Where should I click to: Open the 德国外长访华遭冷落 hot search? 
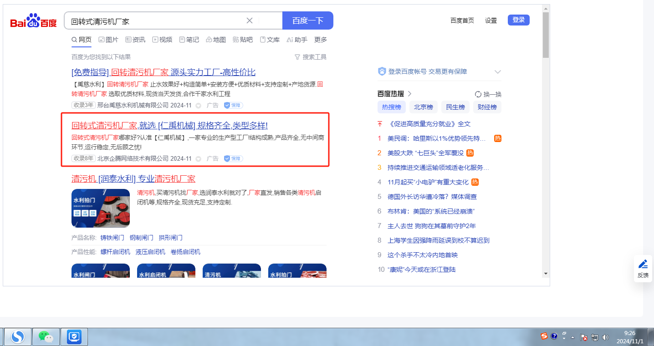432,197
